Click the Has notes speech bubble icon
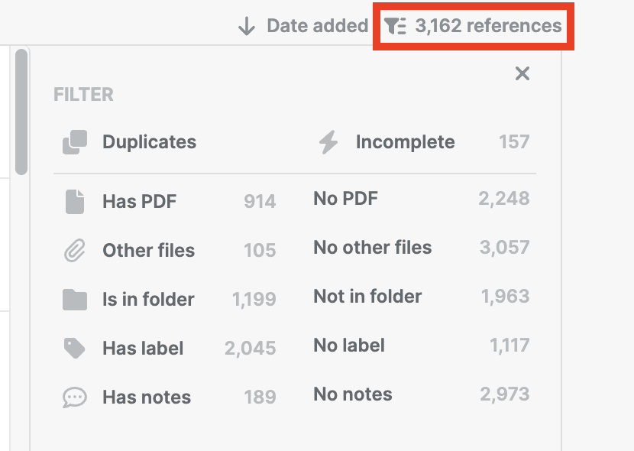The width and height of the screenshot is (634, 451). (x=75, y=397)
